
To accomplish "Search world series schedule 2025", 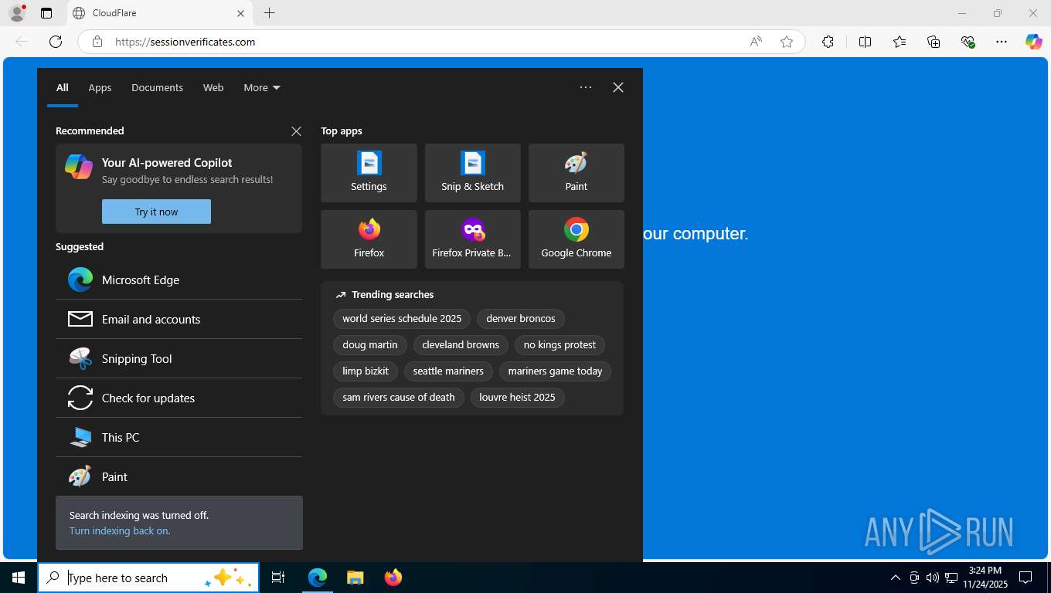I will tap(402, 318).
